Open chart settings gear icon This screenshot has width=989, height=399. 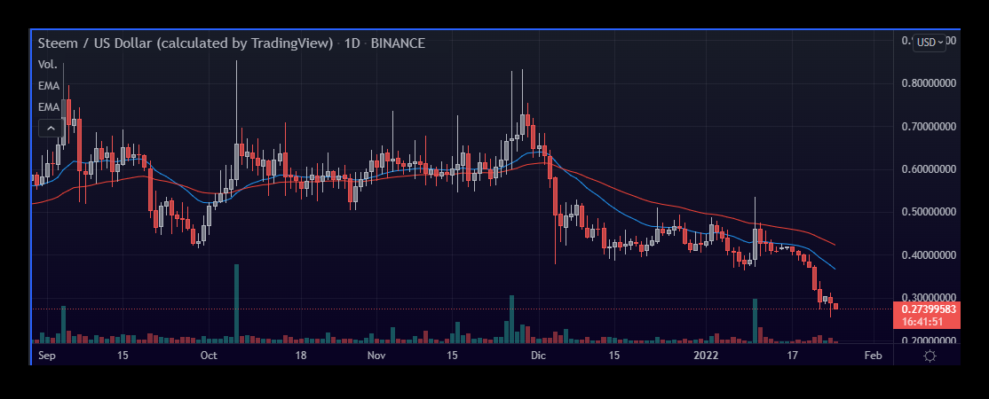(x=930, y=356)
